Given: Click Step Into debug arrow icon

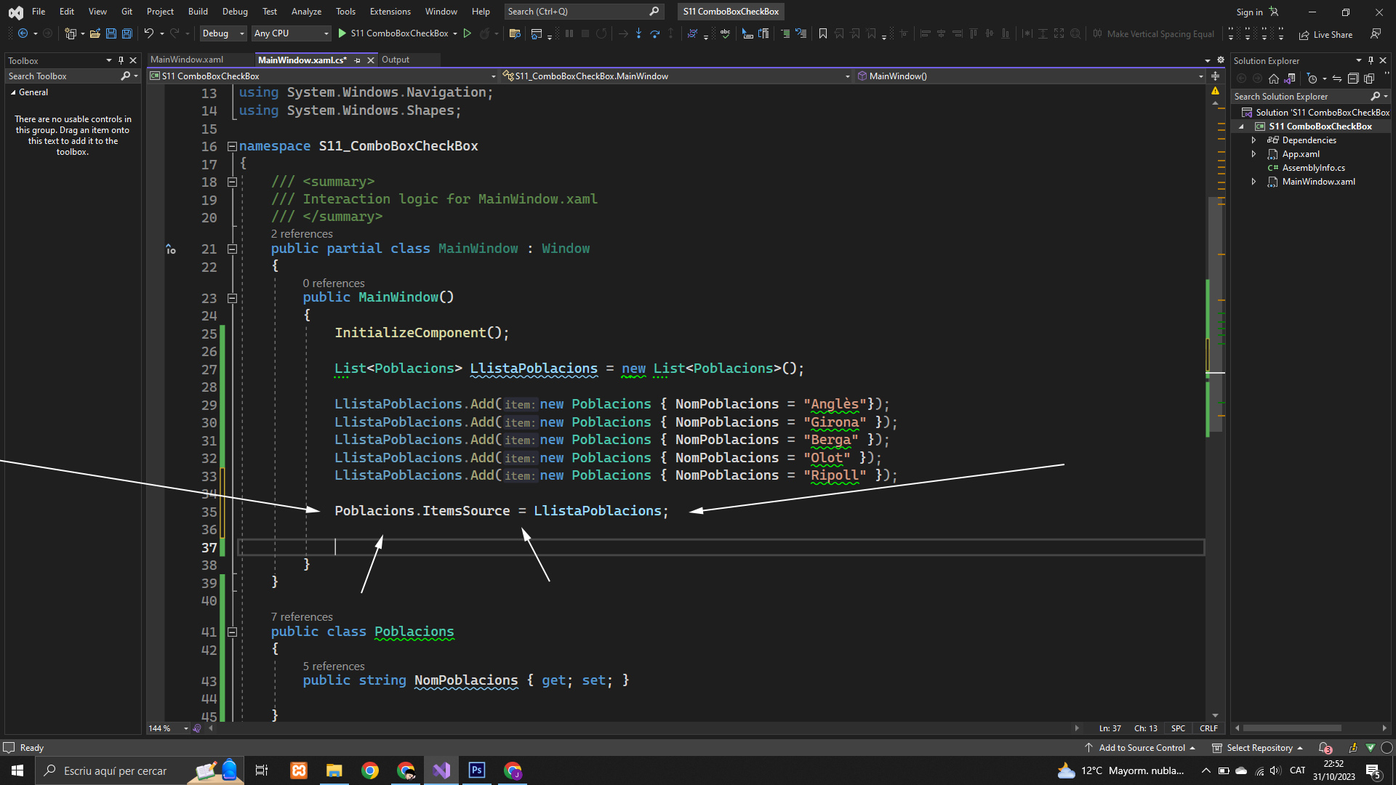Looking at the screenshot, I should point(638,33).
